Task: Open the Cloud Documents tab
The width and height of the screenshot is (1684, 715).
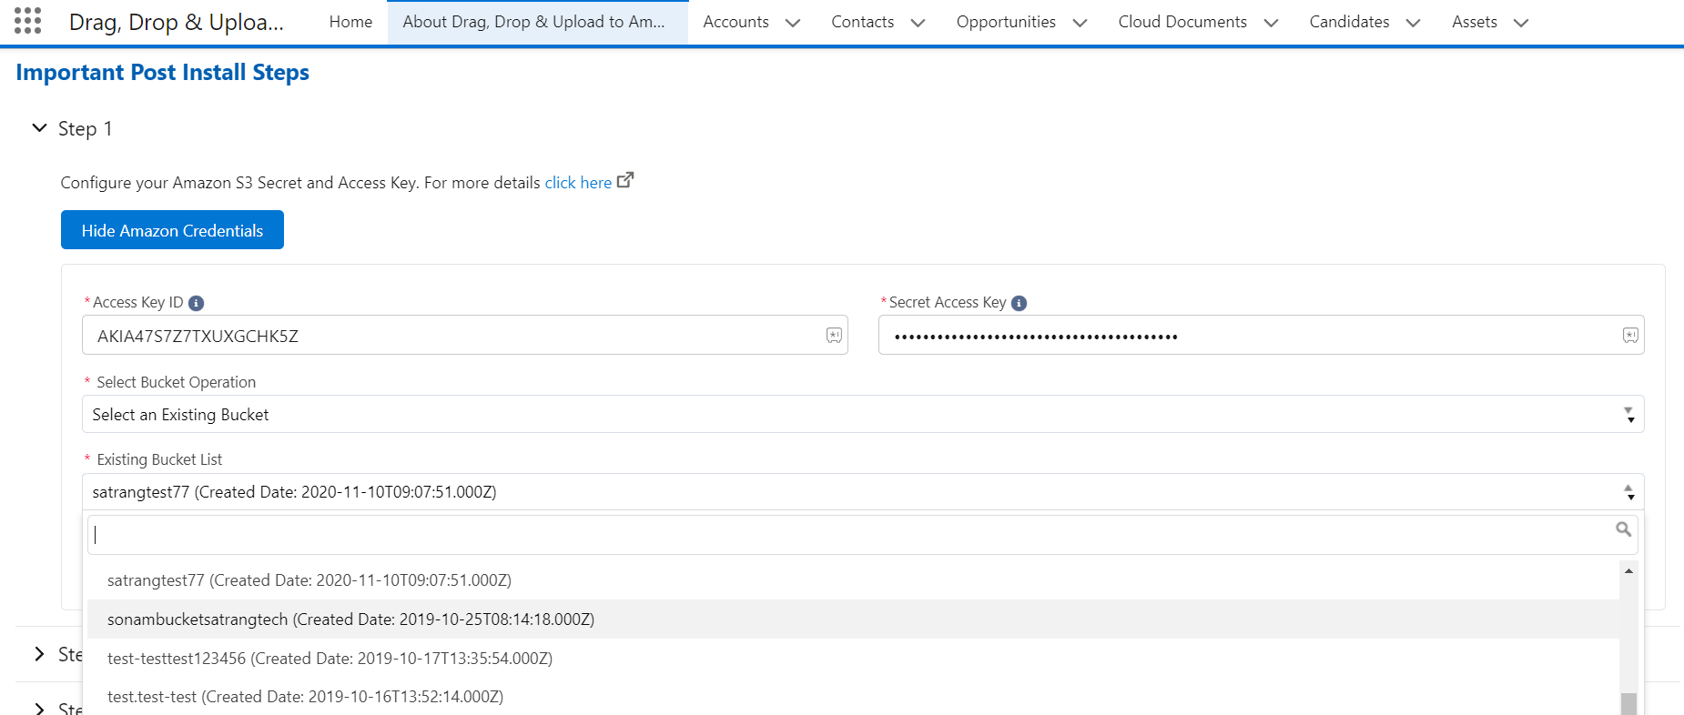Action: (1182, 22)
